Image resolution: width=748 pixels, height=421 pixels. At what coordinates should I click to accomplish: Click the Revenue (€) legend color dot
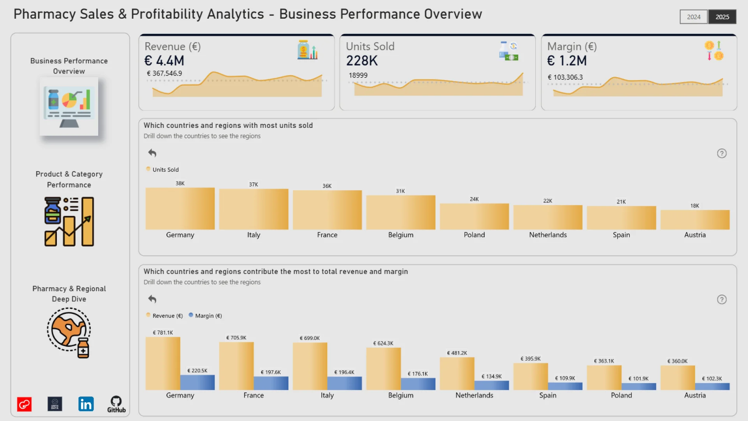click(148, 315)
